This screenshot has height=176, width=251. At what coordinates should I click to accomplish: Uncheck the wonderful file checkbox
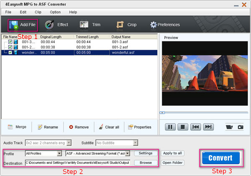10,53
